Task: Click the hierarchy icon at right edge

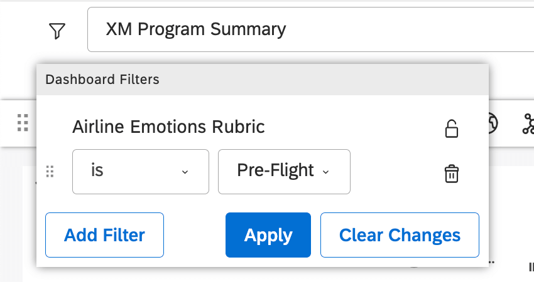Action: tap(528, 124)
